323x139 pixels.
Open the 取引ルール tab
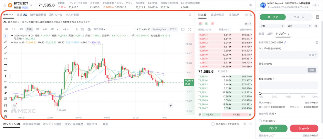coord(56,15)
